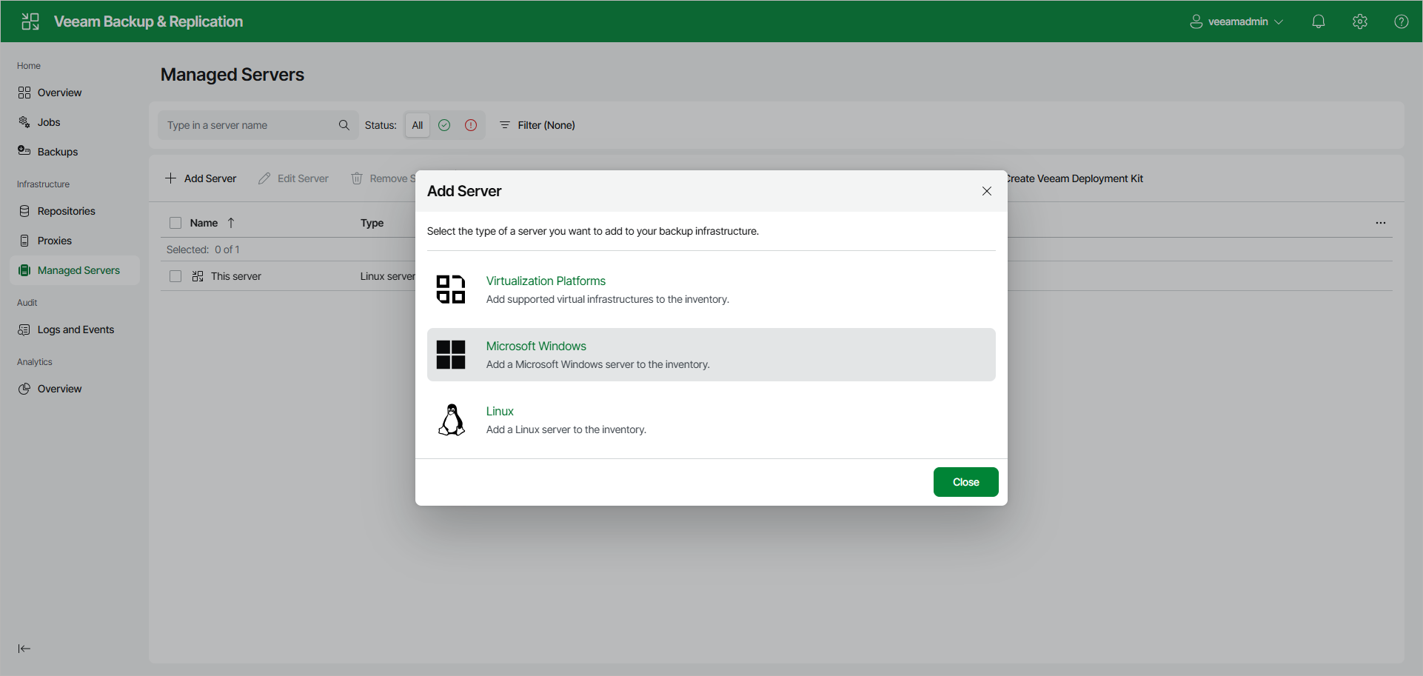Toggle the select-all checkbox in header
Viewport: 1423px width, 676px height.
coord(175,223)
